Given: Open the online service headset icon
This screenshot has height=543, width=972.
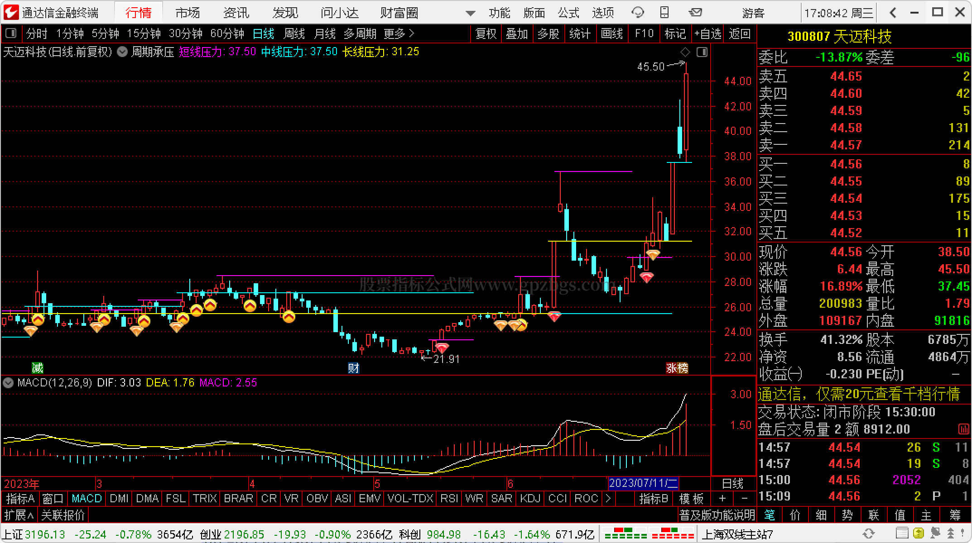Looking at the screenshot, I should point(638,13).
